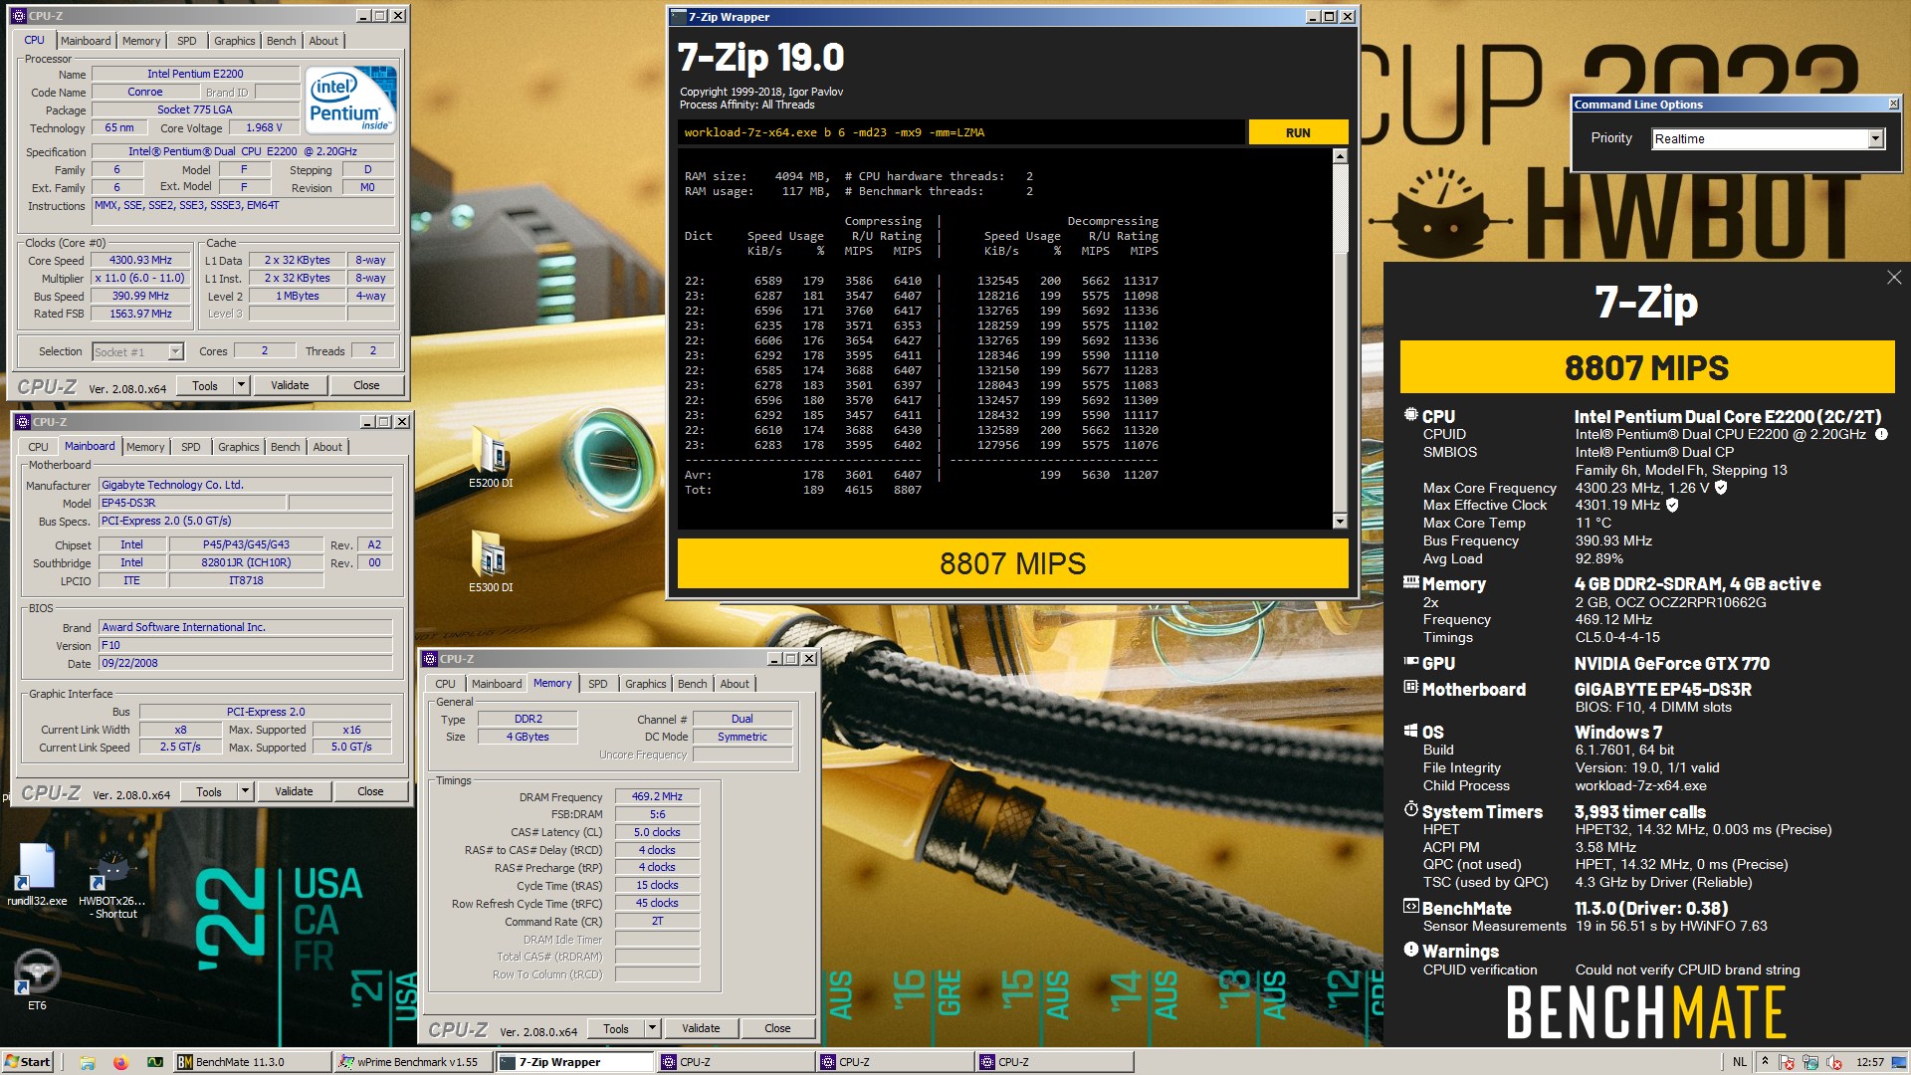Image resolution: width=1911 pixels, height=1075 pixels.
Task: Click the Warnings exclamation icon
Action: tap(1410, 950)
